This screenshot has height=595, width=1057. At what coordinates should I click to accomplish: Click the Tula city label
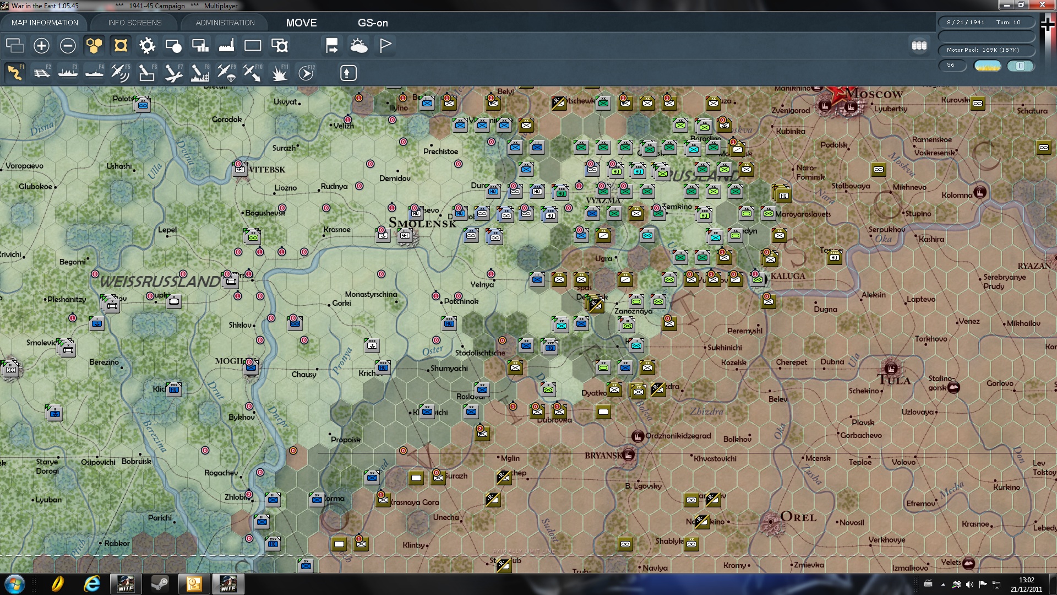pyautogui.click(x=894, y=380)
